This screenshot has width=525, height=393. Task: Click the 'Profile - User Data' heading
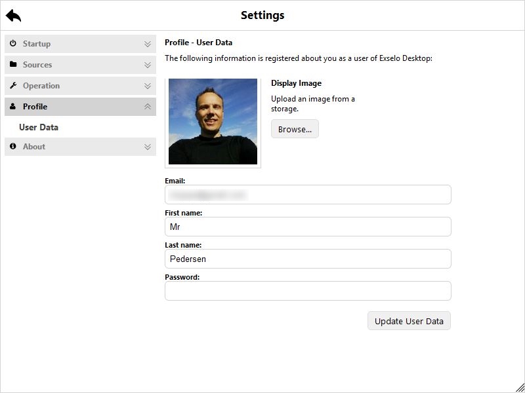pyautogui.click(x=199, y=43)
